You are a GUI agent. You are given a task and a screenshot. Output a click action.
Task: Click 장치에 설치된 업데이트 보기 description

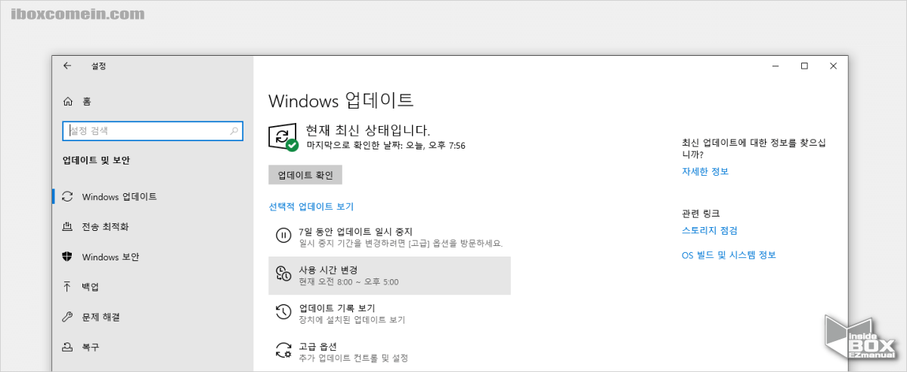click(351, 320)
